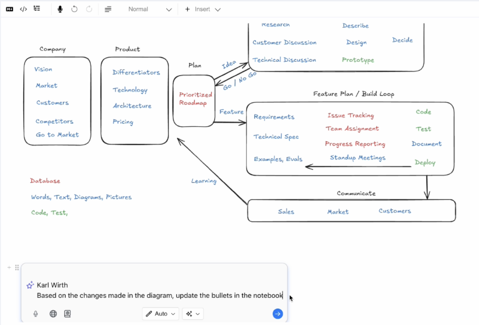Click the redo arrow icon
The height and width of the screenshot is (325, 479).
89,9
